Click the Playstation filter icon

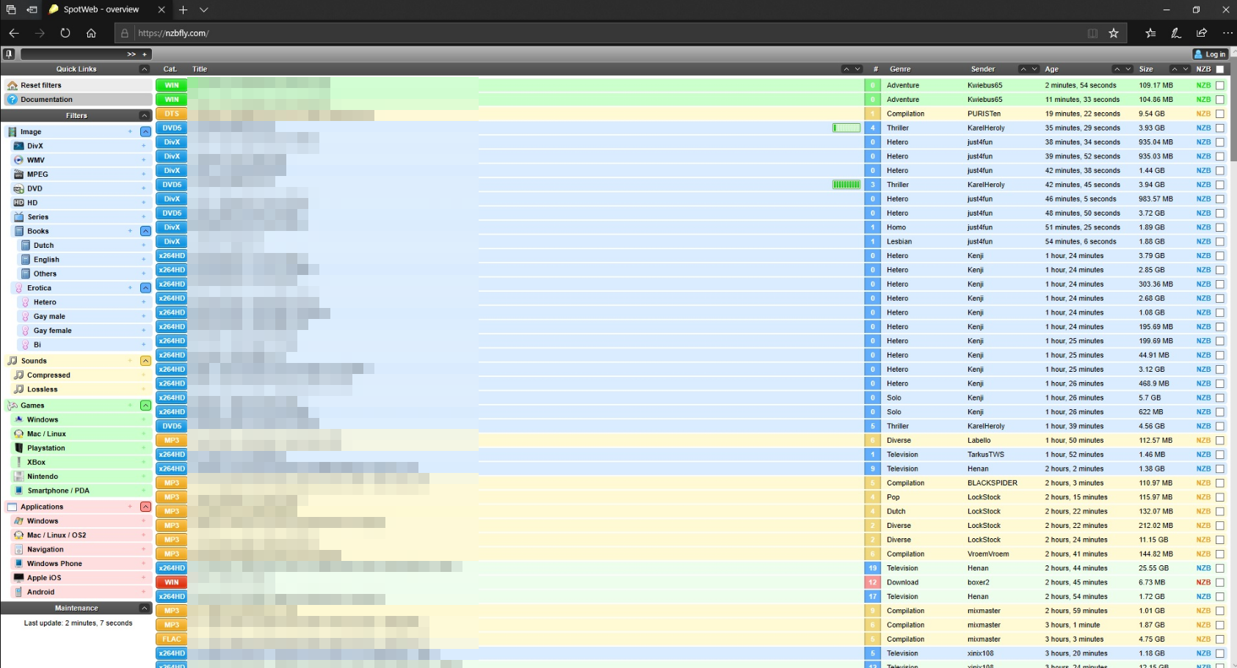click(x=19, y=448)
